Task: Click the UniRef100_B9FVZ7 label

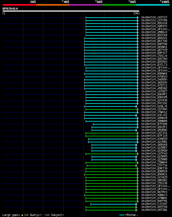Action: (154, 53)
